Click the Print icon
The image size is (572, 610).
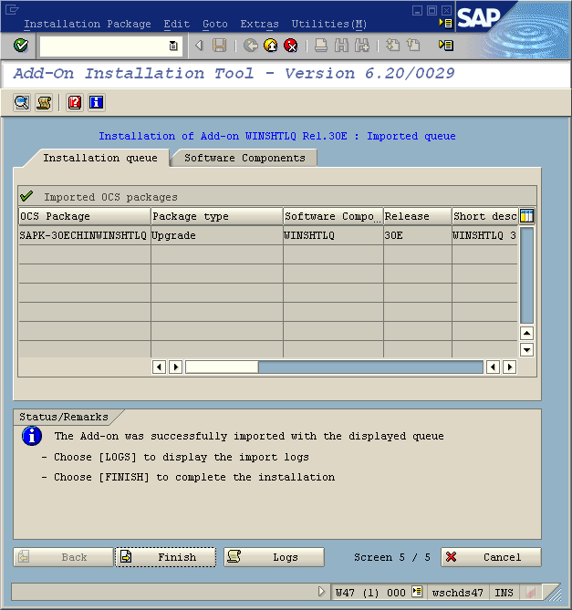tap(320, 46)
